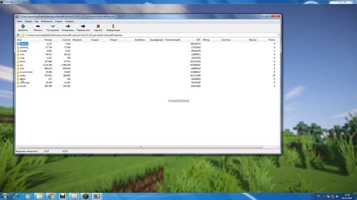Viewport: 357px width, 200px height.
Task: Select the map folder
Action: (22, 58)
